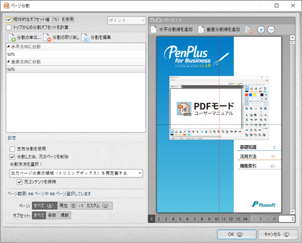The image size is (302, 243).
Task: Open the ポイント units dropdown
Action: point(126,20)
